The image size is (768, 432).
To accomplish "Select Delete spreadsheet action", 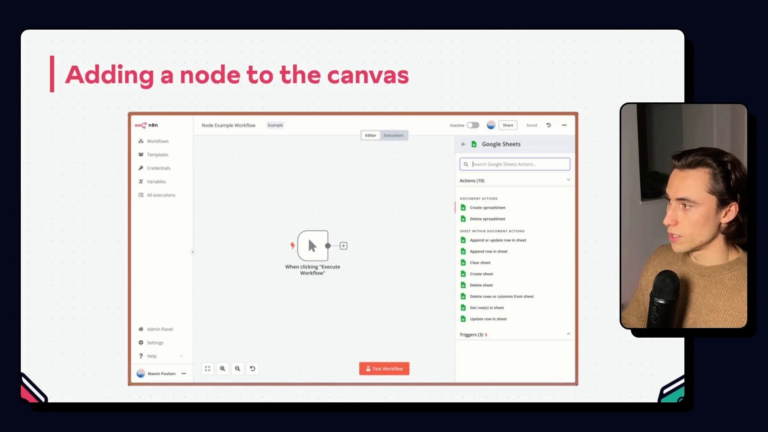I will click(488, 219).
